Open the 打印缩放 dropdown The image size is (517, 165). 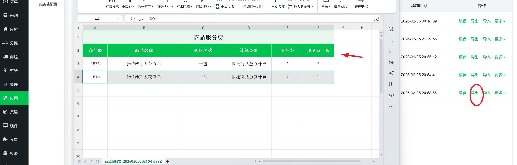coord(204,6)
